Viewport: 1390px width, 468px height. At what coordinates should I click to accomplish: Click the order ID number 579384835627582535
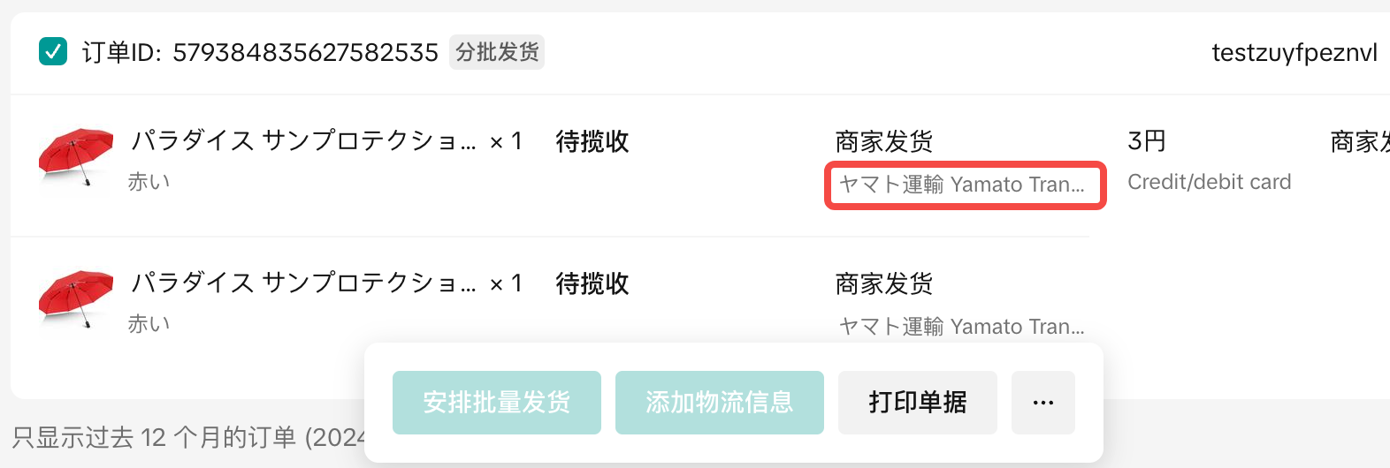[x=305, y=53]
